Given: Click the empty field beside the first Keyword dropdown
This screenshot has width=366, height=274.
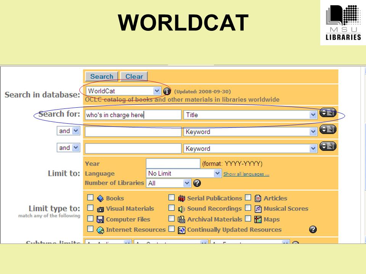Looking at the screenshot, I should (x=133, y=132).
